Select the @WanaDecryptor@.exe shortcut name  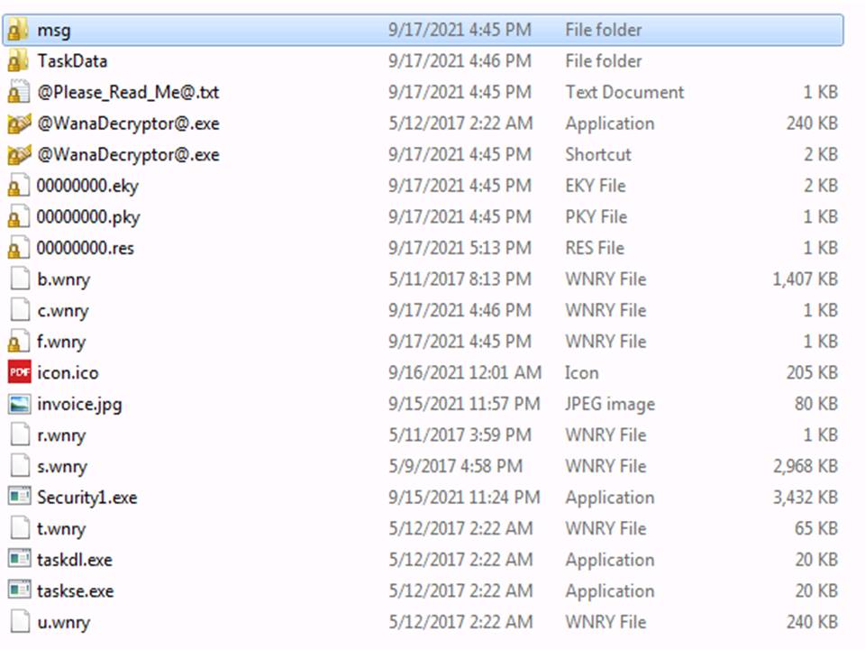(x=128, y=155)
